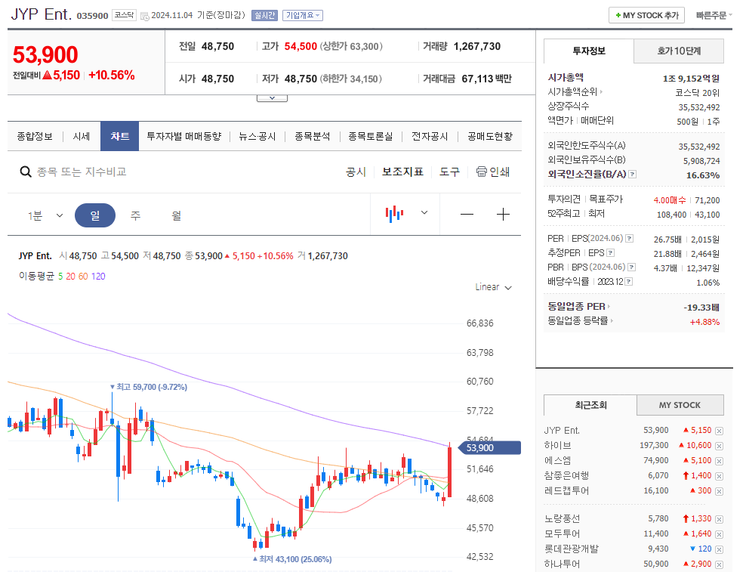Open 보조지표 indicators menu

402,172
